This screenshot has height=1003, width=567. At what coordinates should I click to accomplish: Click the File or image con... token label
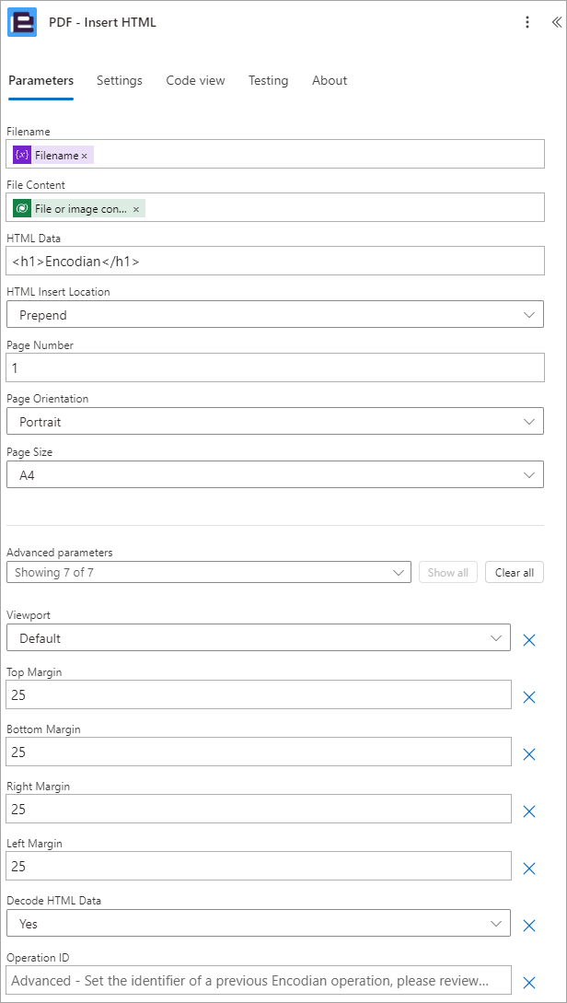point(81,209)
